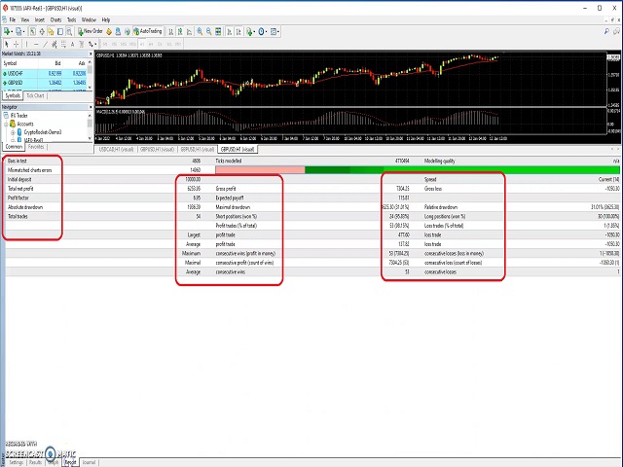Viewport: 623px width, 467px height.
Task: Click the search magnifier at top right
Action: [x=606, y=31]
